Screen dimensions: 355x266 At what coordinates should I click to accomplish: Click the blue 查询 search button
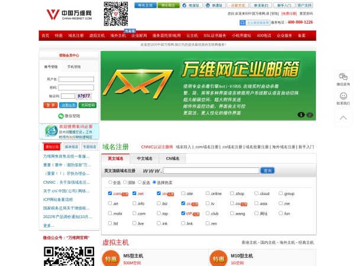(x=267, y=171)
